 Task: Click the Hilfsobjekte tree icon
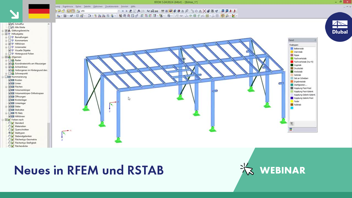[x=9, y=34]
